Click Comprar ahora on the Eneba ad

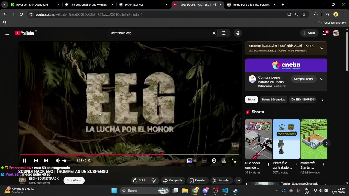(303, 79)
